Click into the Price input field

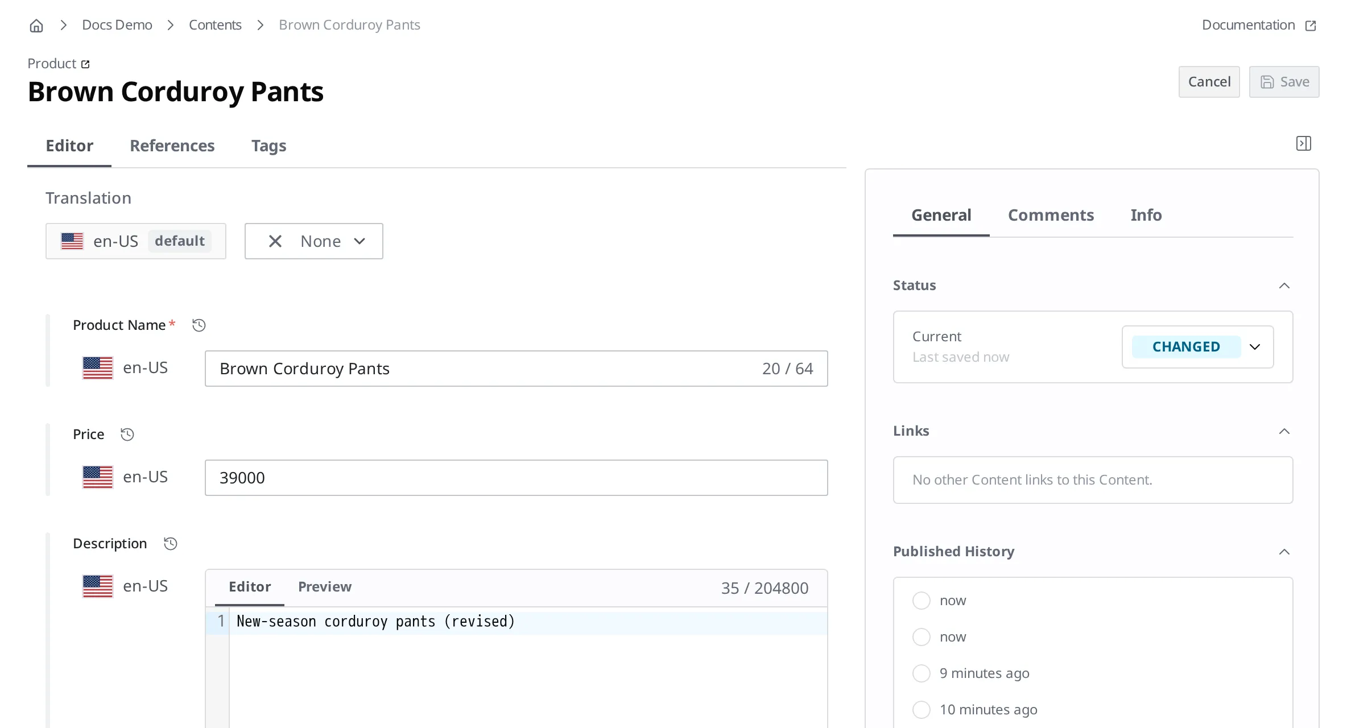click(516, 478)
